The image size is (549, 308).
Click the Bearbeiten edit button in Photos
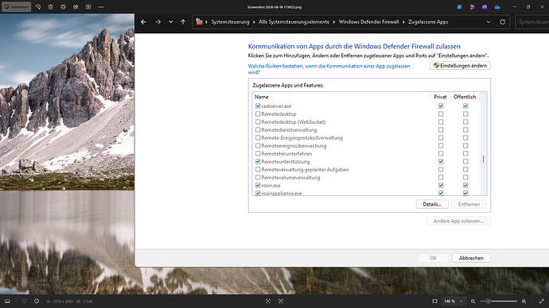(x=16, y=7)
